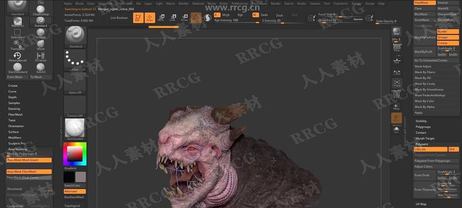Adjust the Z Intensity slider

[x=282, y=21]
